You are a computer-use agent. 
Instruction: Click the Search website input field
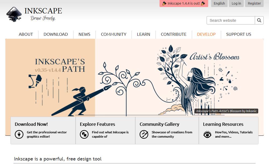point(231,20)
